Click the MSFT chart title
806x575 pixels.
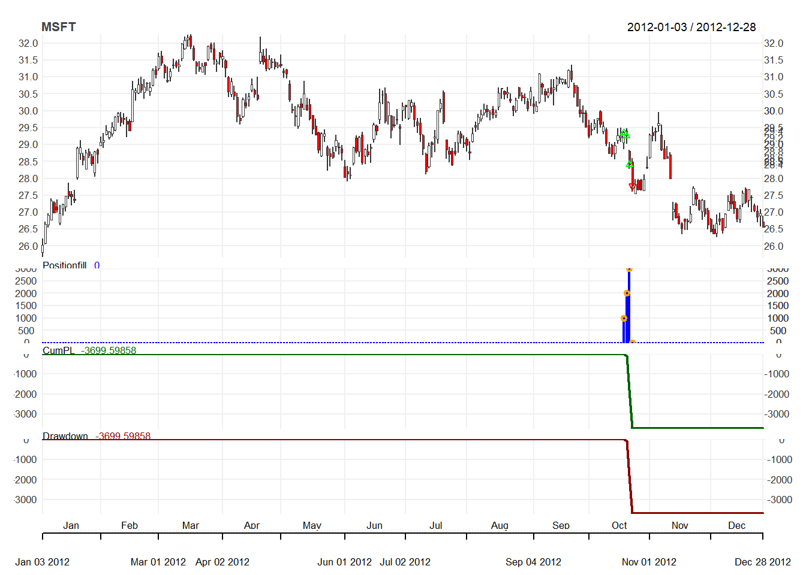(x=58, y=27)
